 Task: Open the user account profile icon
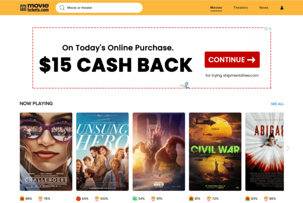point(282,8)
